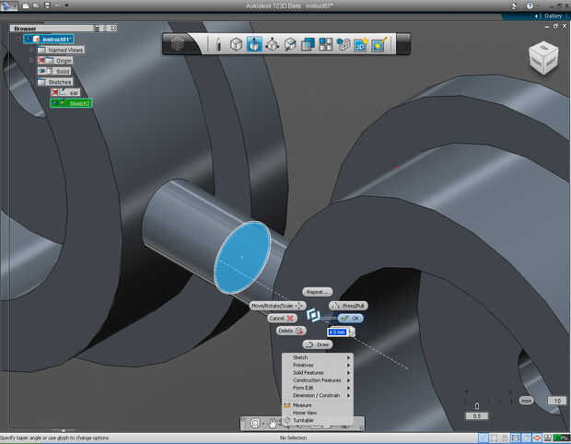Select Home View in the context menu
Viewport: 571px width, 444px height.
pos(305,413)
